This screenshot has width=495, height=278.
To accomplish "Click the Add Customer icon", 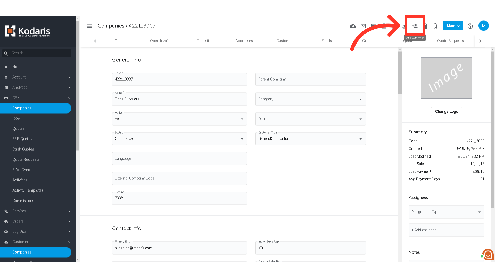I will click(x=415, y=26).
